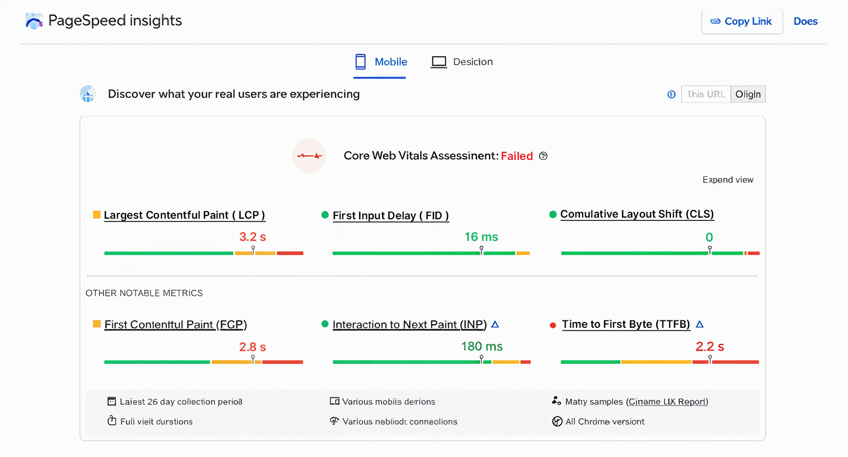The image size is (848, 457).
Task: Open the Ciname UK Report link
Action: point(667,402)
